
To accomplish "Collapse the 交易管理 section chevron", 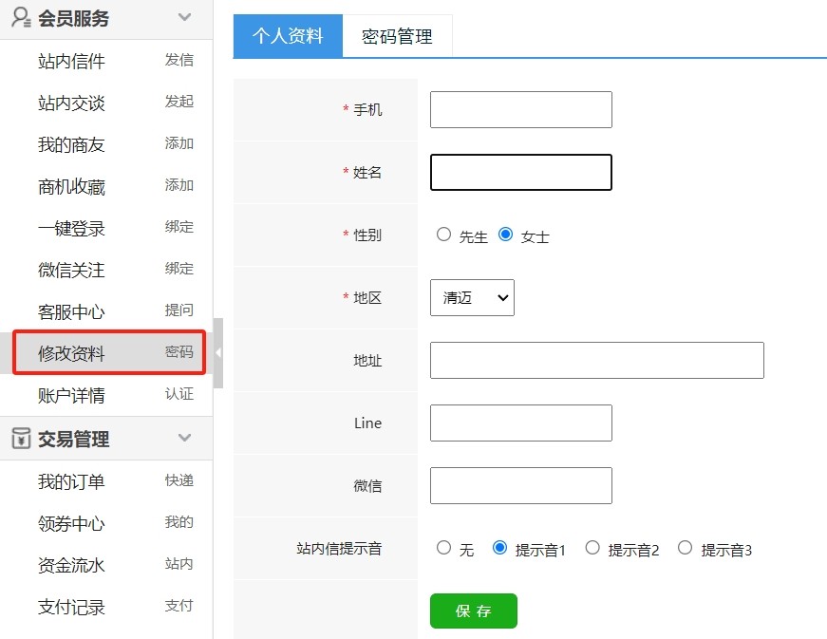I will [x=184, y=438].
